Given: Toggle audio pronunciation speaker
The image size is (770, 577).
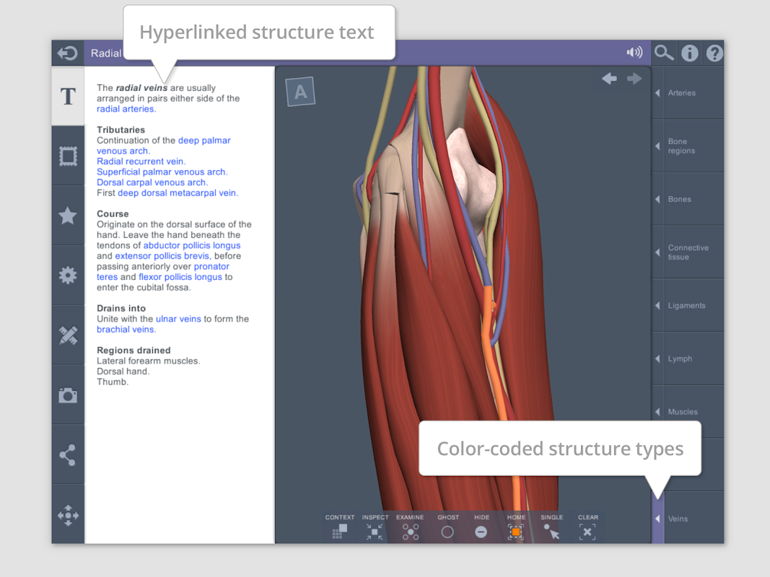Looking at the screenshot, I should (x=634, y=53).
